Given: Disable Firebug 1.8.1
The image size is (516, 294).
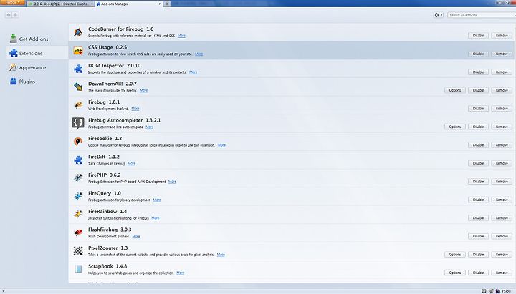Looking at the screenshot, I should [x=478, y=109].
